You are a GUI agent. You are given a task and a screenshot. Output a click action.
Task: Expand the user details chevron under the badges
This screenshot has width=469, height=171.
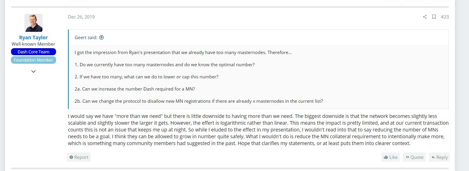pyautogui.click(x=33, y=71)
